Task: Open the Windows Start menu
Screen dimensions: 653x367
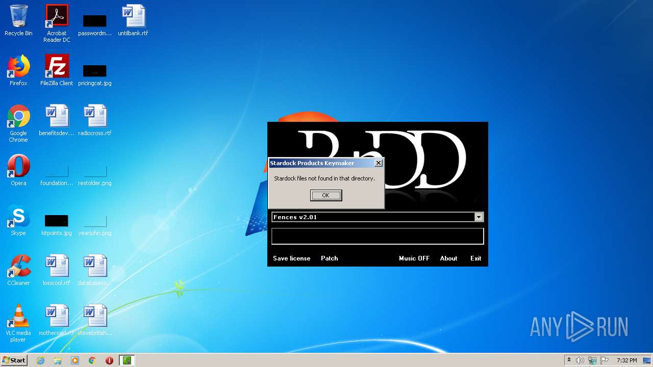Action: pyautogui.click(x=14, y=360)
